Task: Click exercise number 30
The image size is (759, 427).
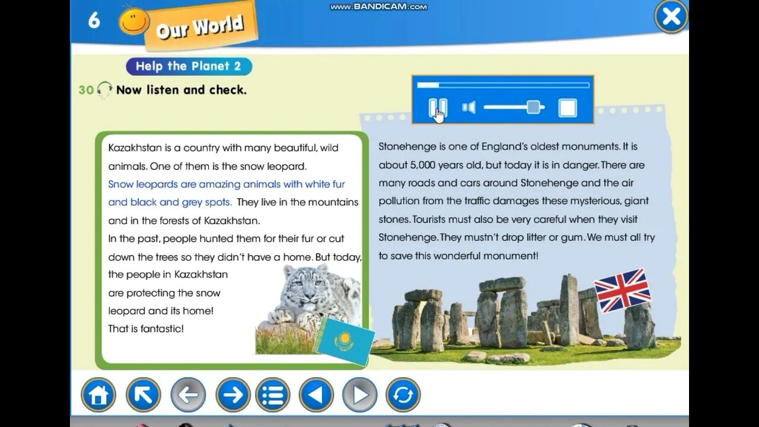Action: [87, 90]
